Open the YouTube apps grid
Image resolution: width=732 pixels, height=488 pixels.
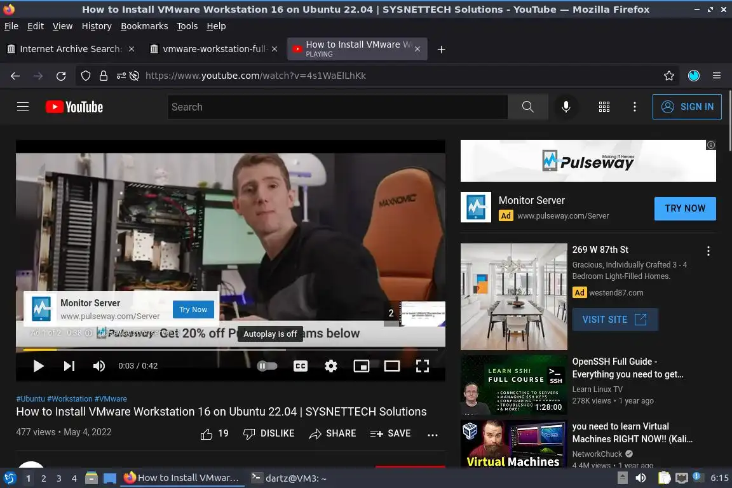click(x=604, y=107)
